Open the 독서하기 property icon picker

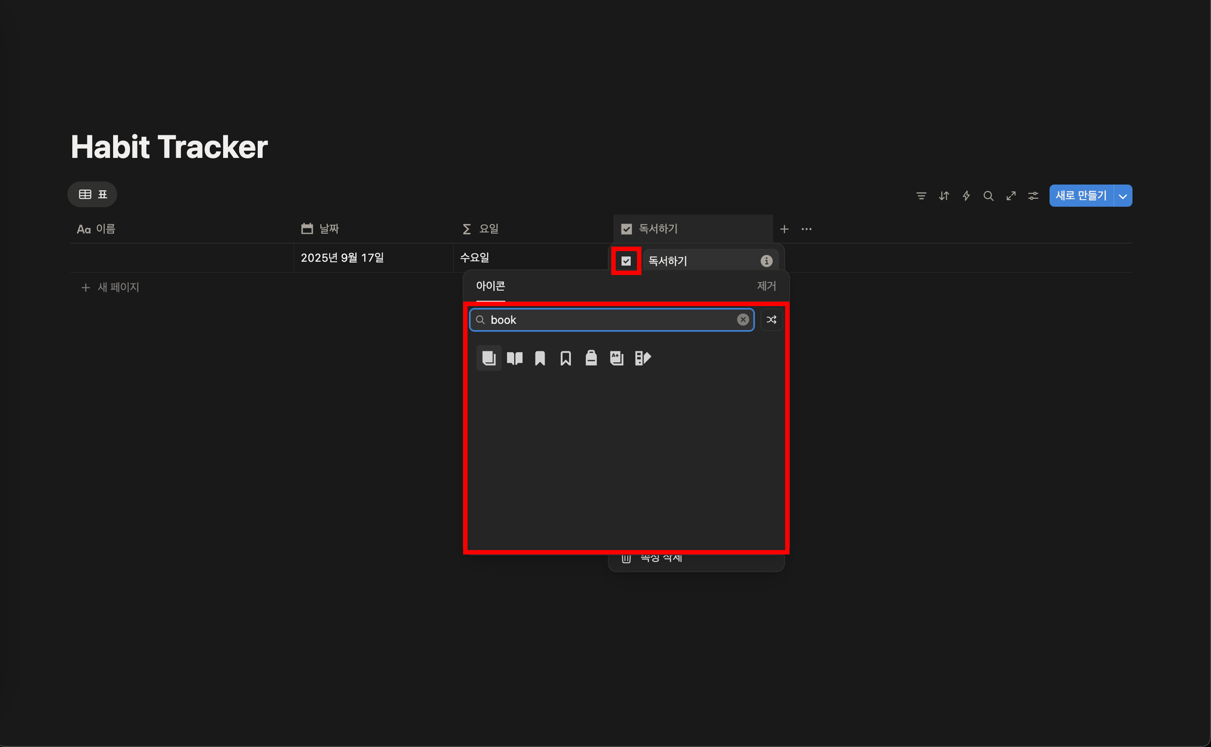point(626,261)
